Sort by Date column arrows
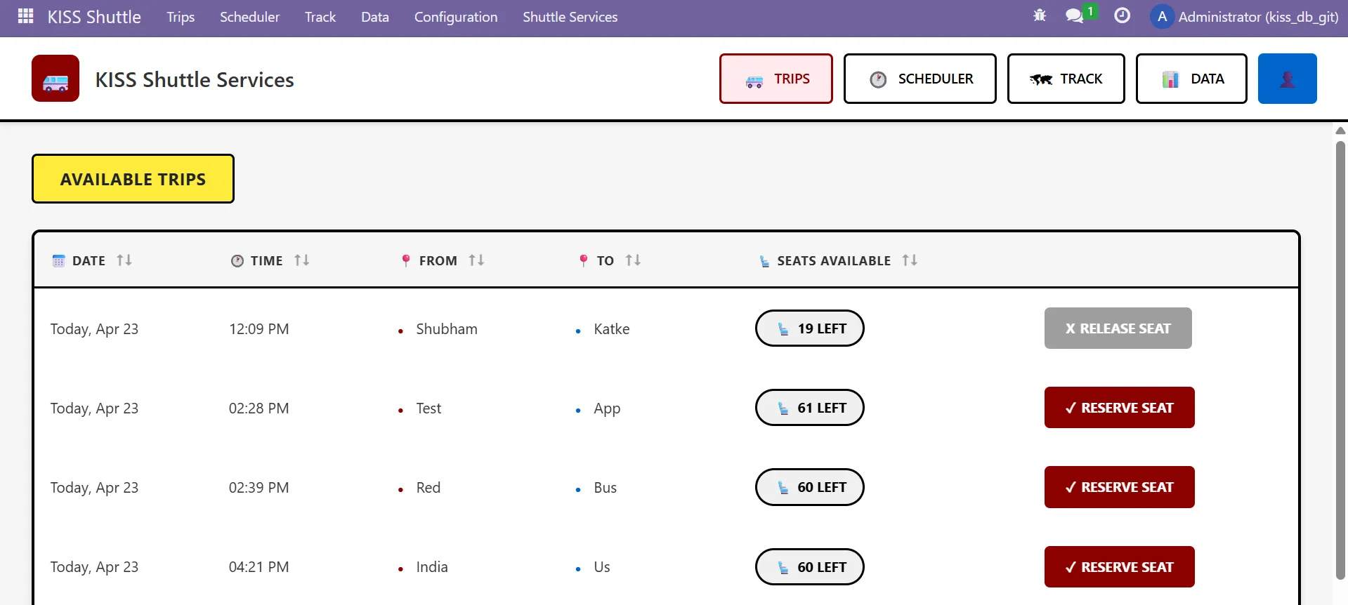Screen dimensions: 1348x605 pos(124,260)
